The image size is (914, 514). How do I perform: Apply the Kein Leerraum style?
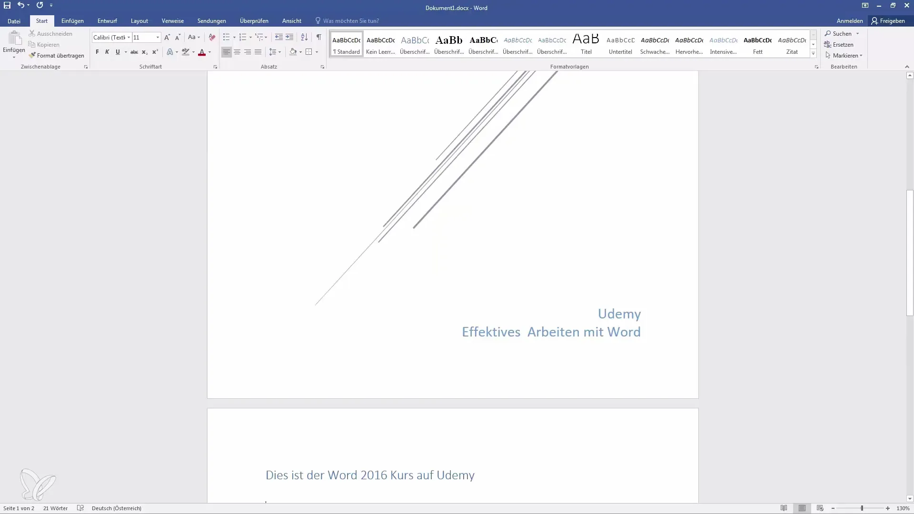380,44
